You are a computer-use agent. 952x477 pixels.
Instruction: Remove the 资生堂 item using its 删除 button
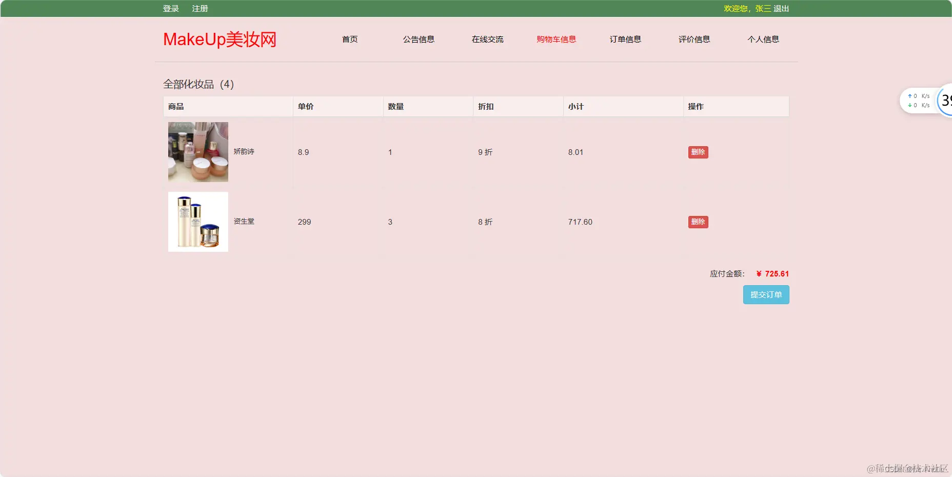pos(698,222)
